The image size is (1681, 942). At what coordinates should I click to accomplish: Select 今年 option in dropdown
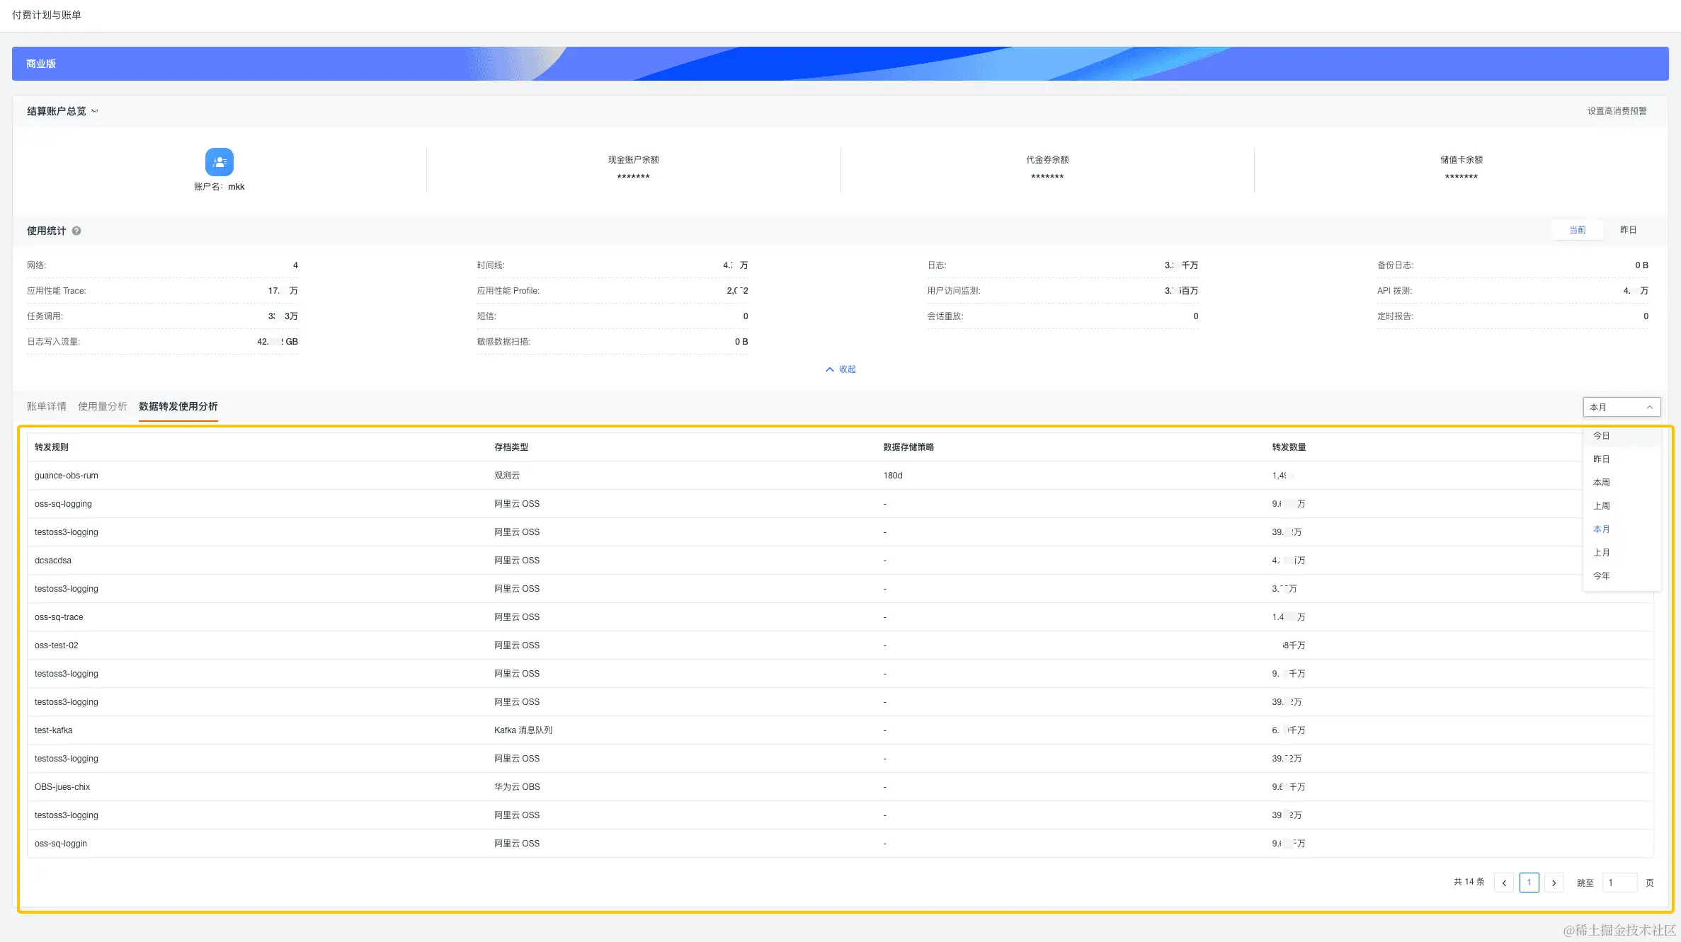point(1601,576)
